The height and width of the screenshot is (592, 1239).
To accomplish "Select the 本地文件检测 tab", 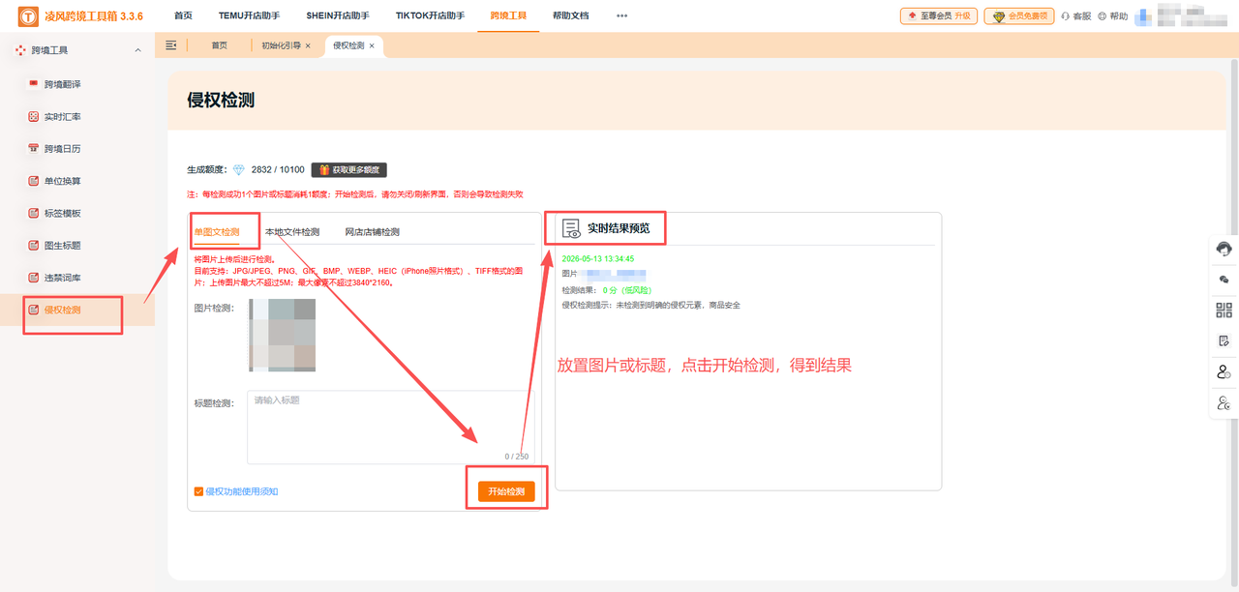I will coord(292,232).
